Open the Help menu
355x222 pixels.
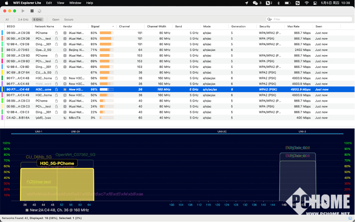pos(90,3)
